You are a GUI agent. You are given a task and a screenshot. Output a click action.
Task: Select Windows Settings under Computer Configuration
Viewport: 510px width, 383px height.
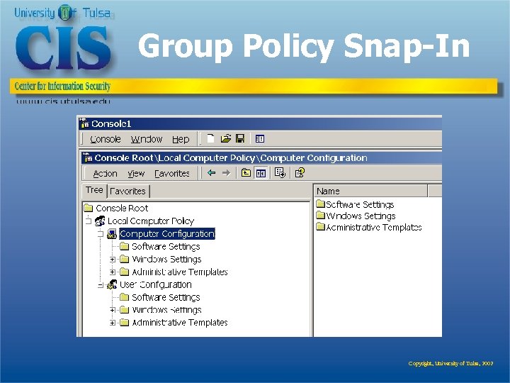(166, 260)
